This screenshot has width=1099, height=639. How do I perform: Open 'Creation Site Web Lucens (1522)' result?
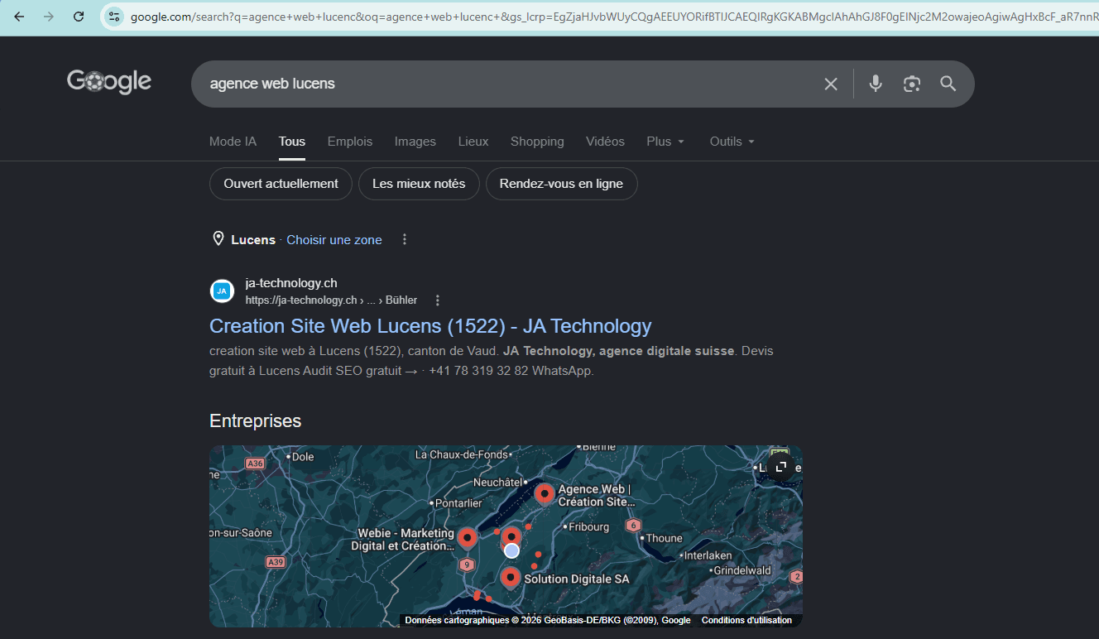(430, 326)
